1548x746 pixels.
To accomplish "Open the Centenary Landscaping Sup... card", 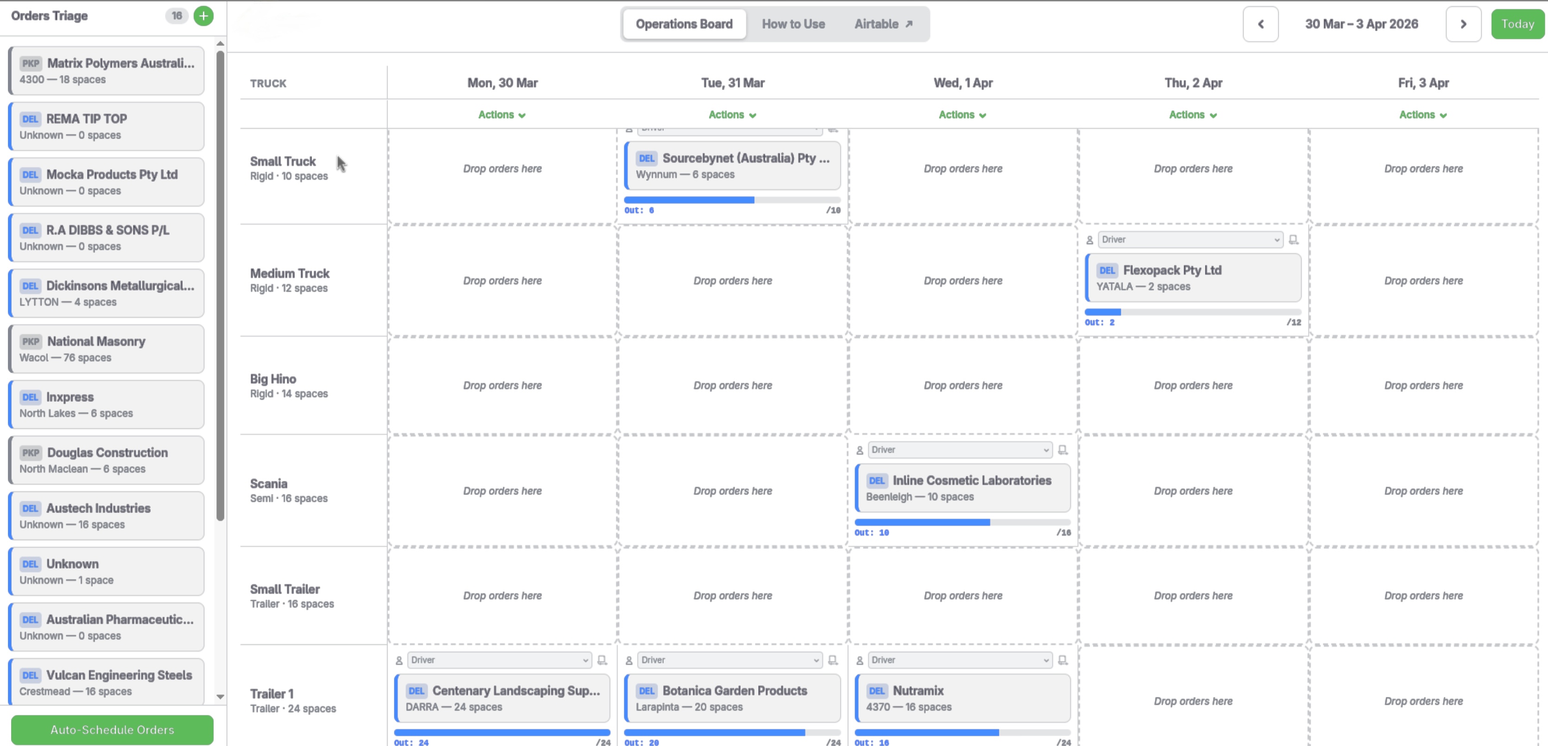I will click(502, 698).
